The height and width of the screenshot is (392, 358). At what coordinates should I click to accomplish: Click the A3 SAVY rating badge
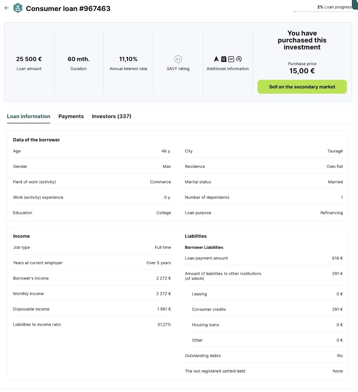178,59
